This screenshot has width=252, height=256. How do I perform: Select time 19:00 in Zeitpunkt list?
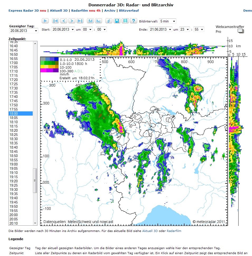click(21, 164)
